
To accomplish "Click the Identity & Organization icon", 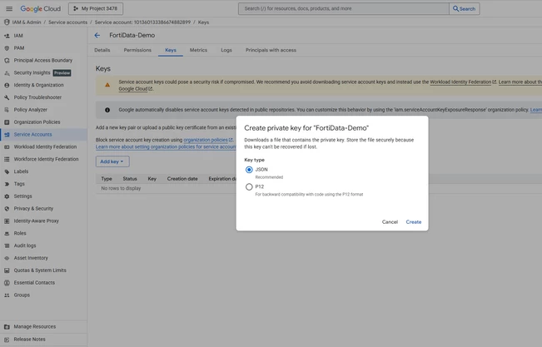I will coord(7,85).
